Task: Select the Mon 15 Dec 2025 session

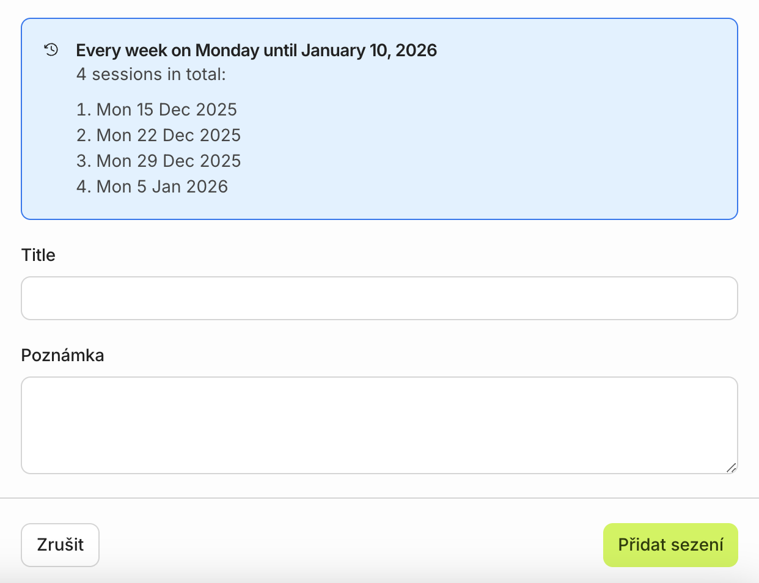Action: [x=166, y=110]
